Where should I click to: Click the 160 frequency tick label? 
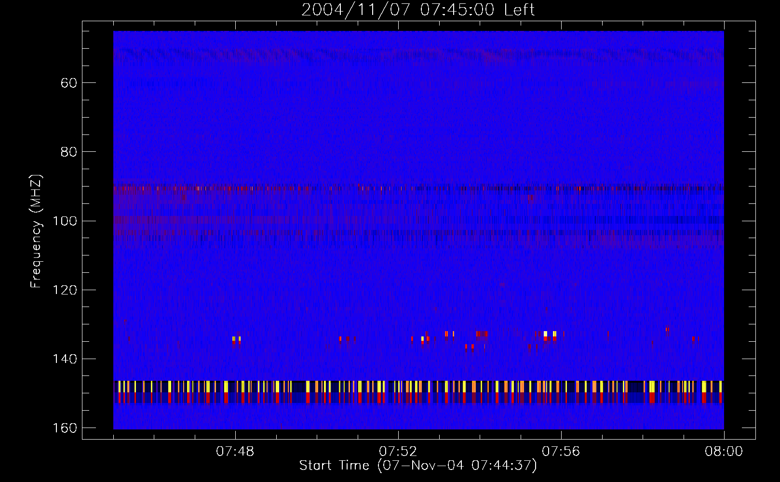65,428
